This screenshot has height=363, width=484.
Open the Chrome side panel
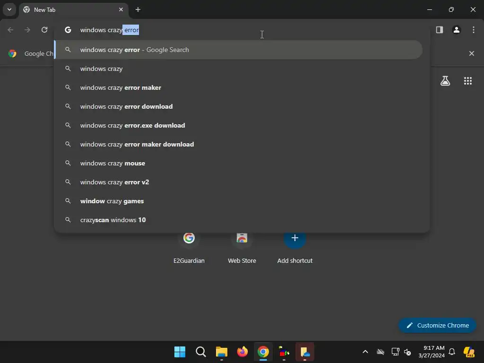[x=439, y=30]
